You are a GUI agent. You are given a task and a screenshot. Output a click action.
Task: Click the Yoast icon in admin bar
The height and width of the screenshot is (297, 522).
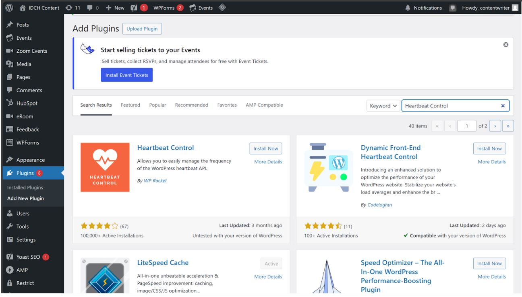click(x=139, y=8)
